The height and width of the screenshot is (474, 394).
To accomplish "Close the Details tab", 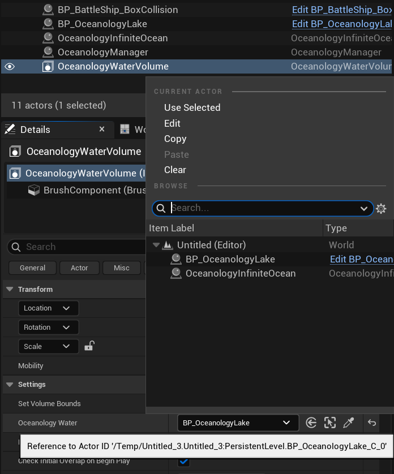I will pos(102,130).
